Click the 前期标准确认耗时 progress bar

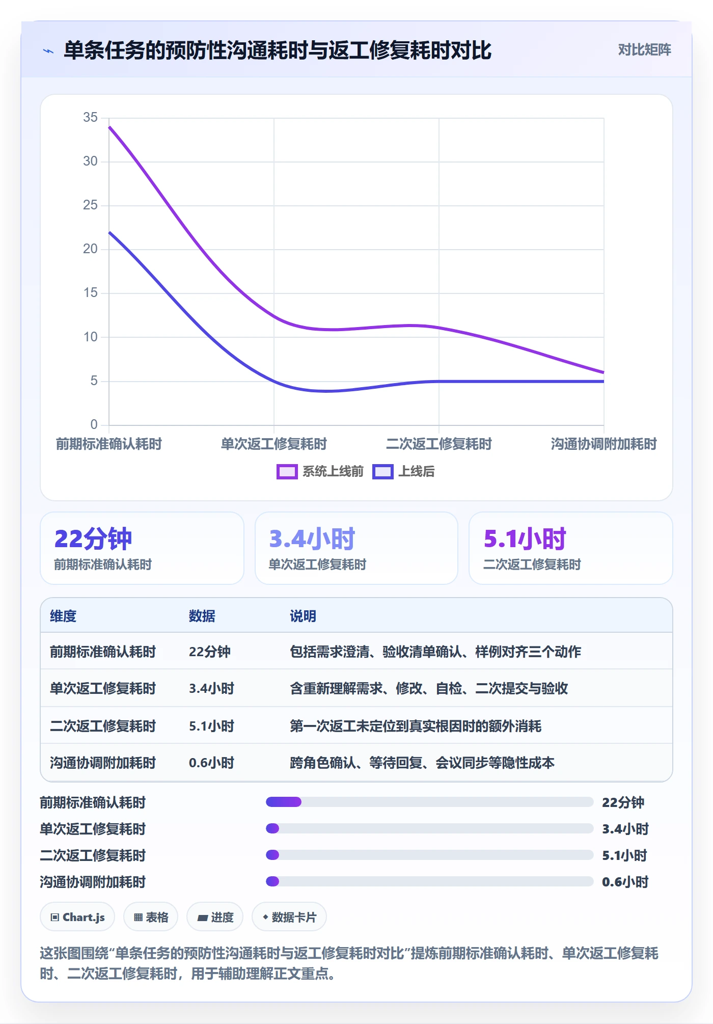pos(429,802)
